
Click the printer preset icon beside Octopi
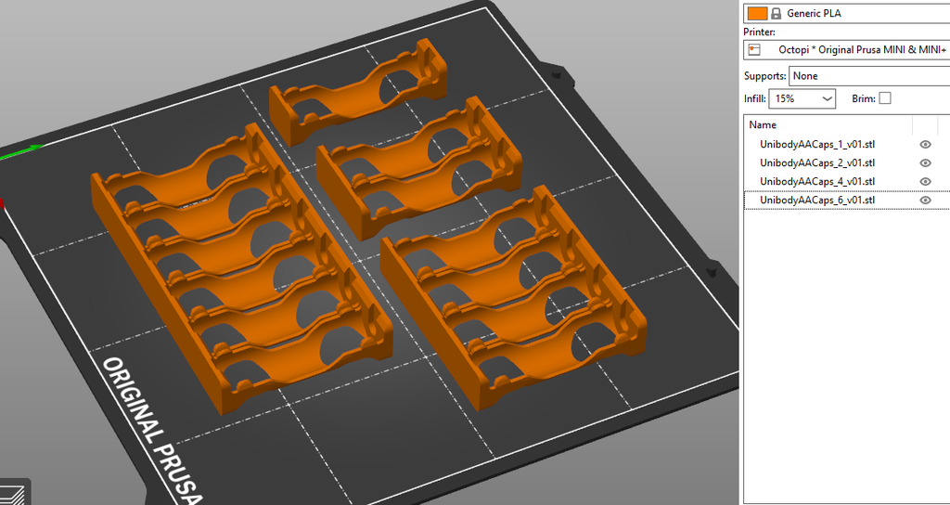(754, 50)
